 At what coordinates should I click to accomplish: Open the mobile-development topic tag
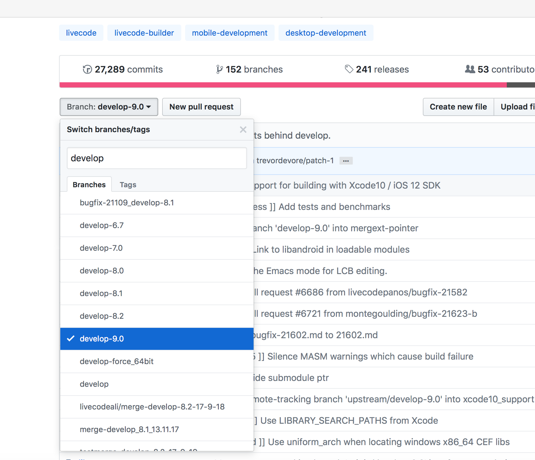click(x=230, y=33)
